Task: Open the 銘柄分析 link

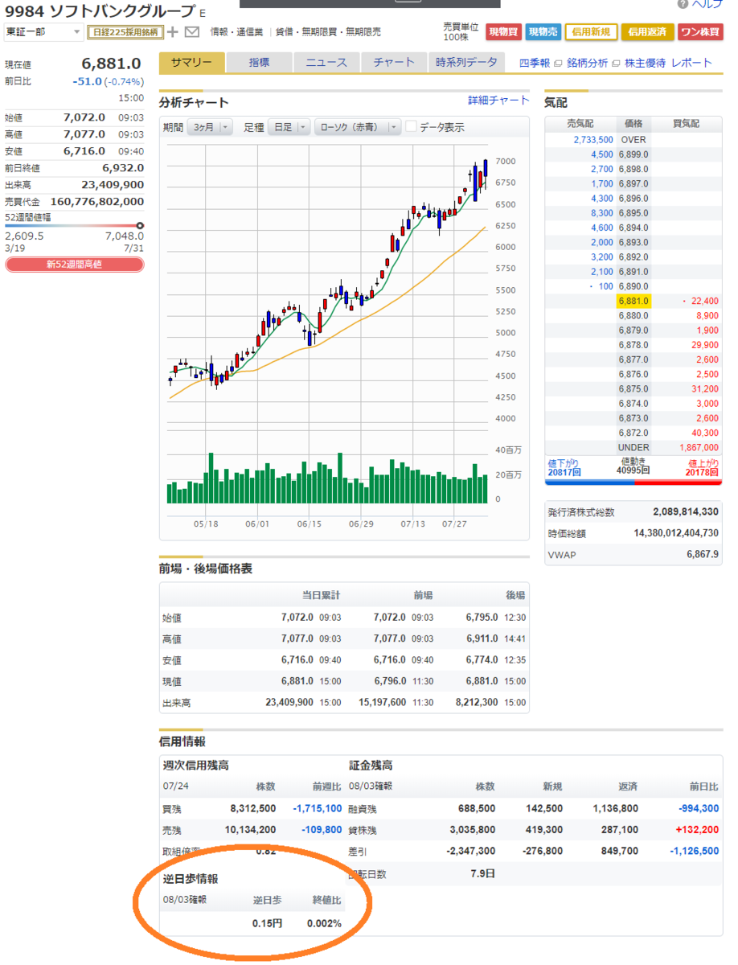Action: [588, 63]
